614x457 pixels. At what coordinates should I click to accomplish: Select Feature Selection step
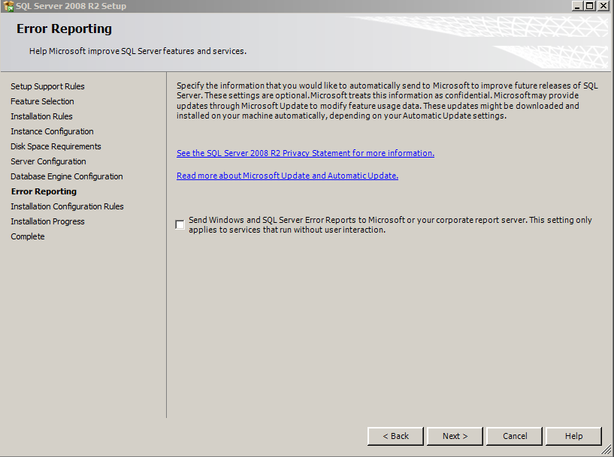pos(42,101)
